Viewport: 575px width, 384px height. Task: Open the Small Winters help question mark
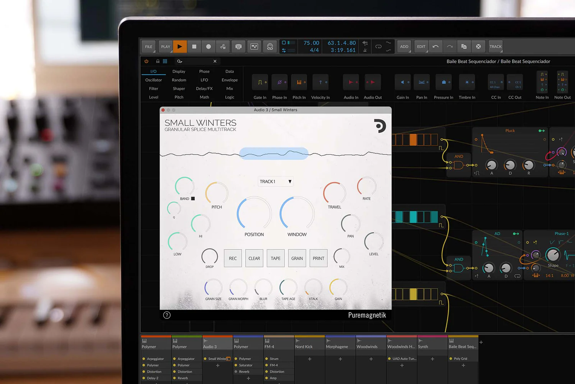(x=167, y=315)
